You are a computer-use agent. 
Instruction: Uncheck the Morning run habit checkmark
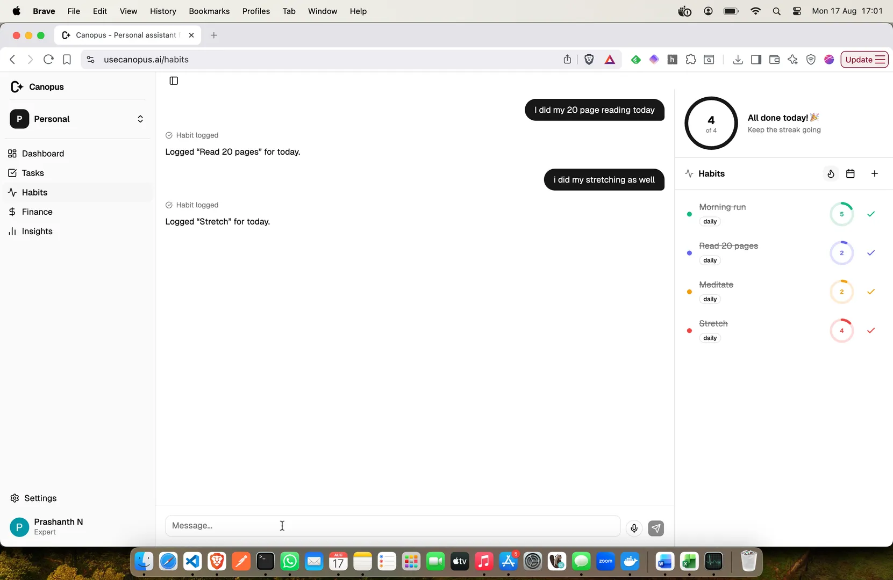click(x=871, y=214)
